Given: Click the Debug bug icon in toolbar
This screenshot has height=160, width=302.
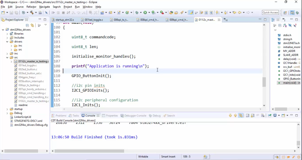Looking at the screenshot, I should 137,12.
